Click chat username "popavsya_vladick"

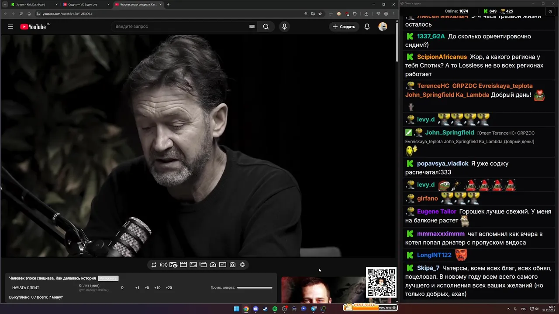[443, 164]
